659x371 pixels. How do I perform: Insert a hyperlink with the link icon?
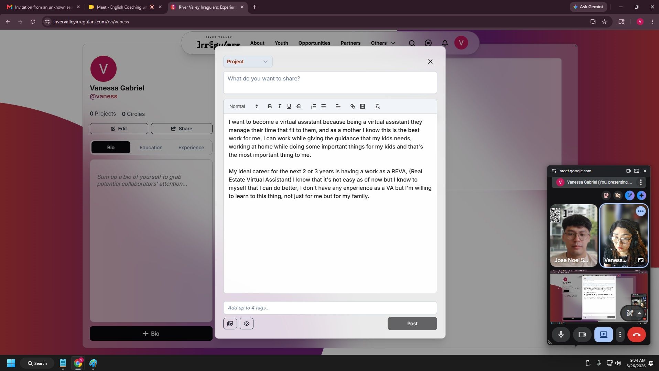pyautogui.click(x=353, y=106)
